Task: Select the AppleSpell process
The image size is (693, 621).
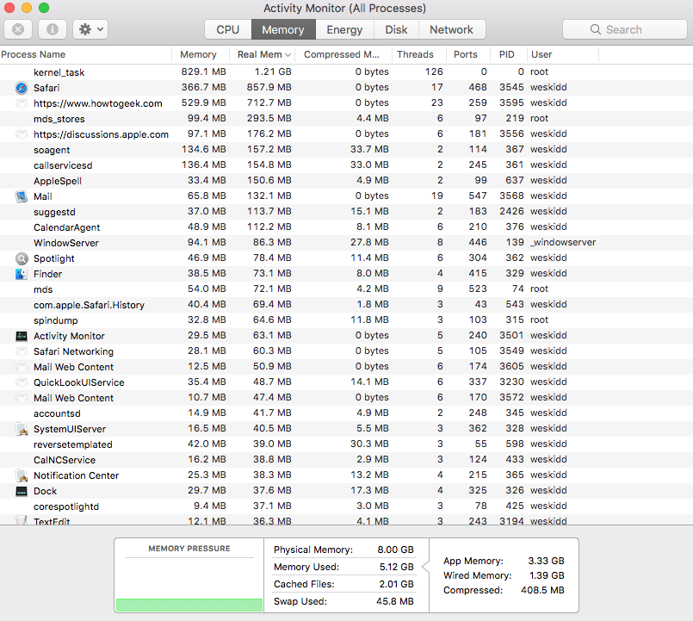Action: coord(346,181)
